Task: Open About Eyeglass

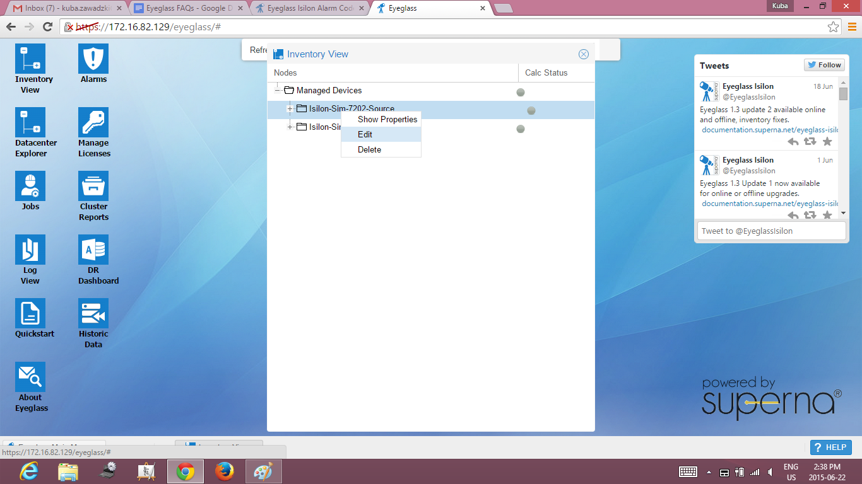Action: coord(30,377)
